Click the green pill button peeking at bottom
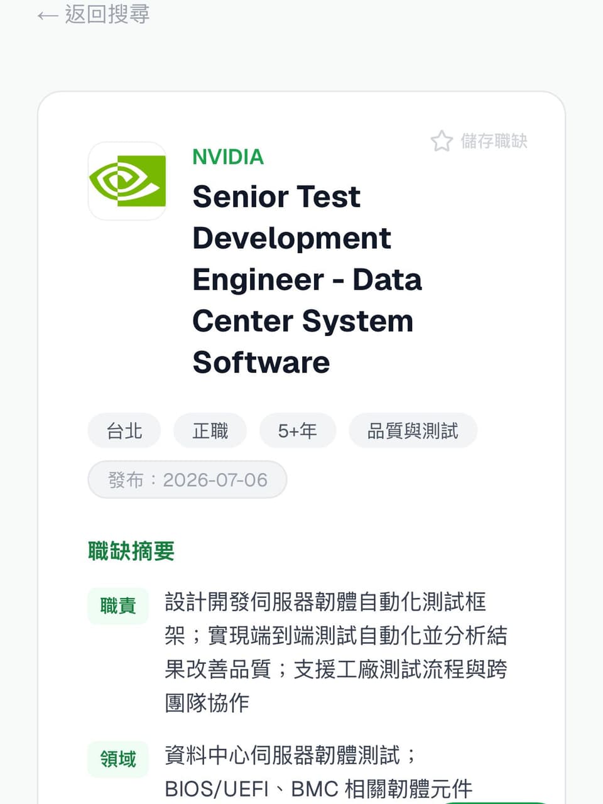Image resolution: width=603 pixels, height=804 pixels. coord(496,802)
